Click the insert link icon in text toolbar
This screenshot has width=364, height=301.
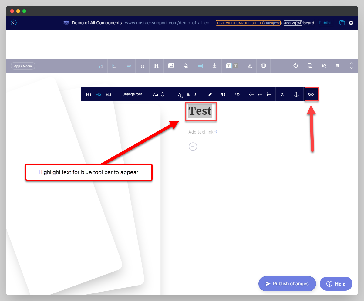[311, 94]
